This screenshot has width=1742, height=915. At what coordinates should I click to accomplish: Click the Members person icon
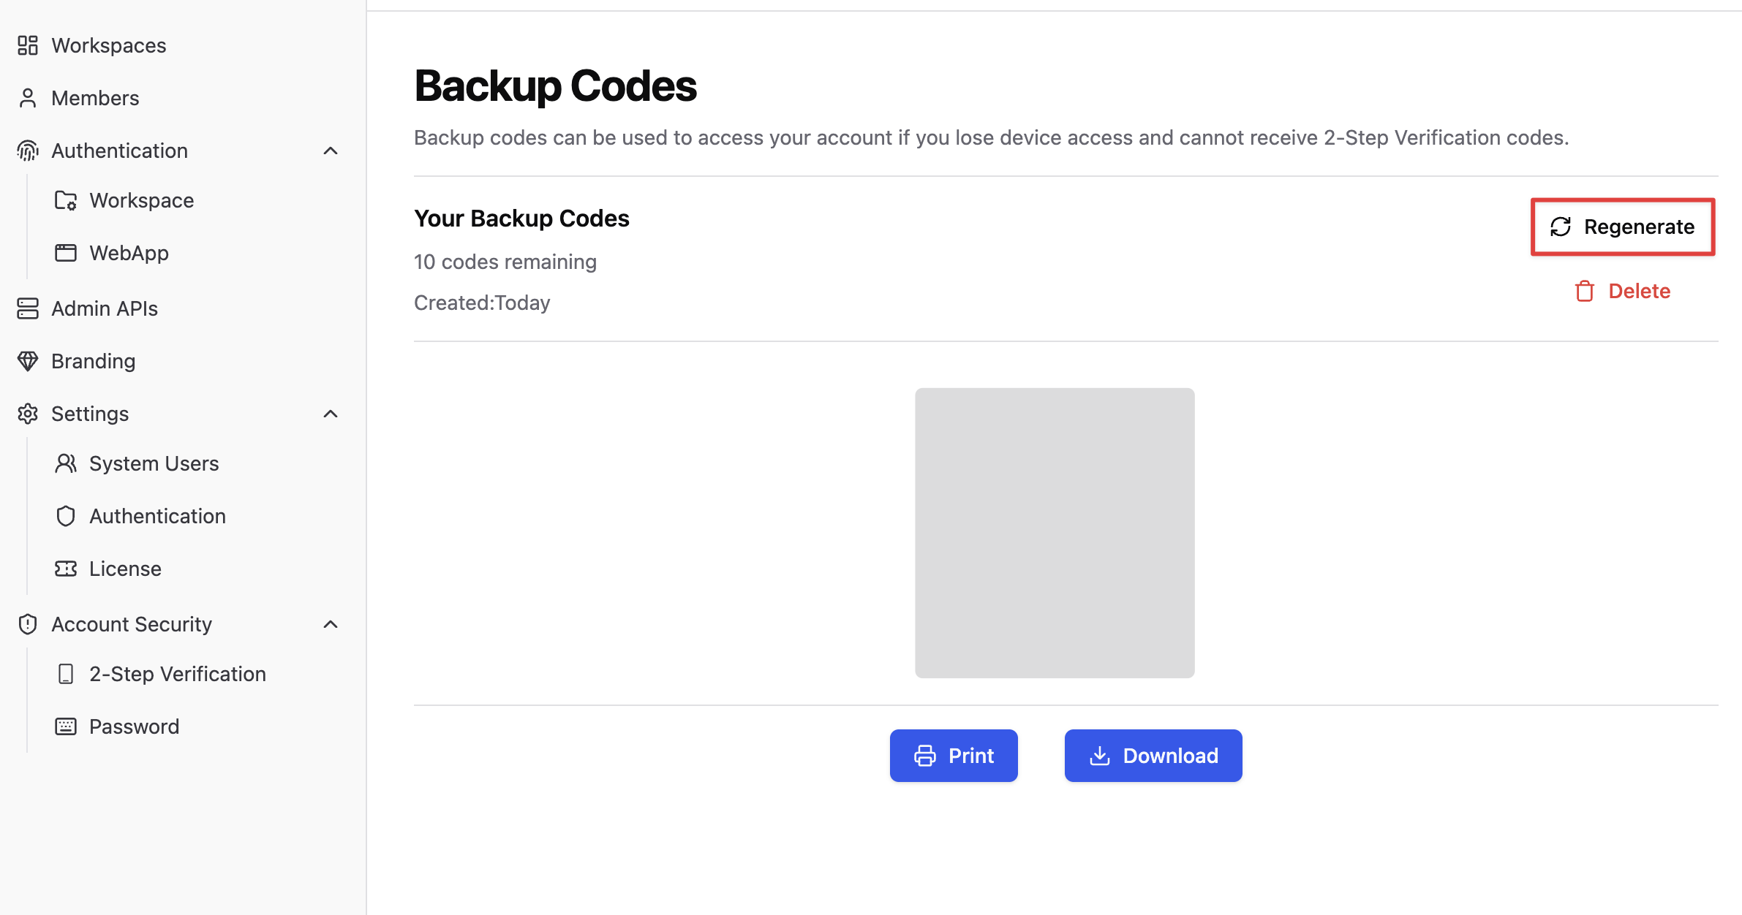click(28, 98)
